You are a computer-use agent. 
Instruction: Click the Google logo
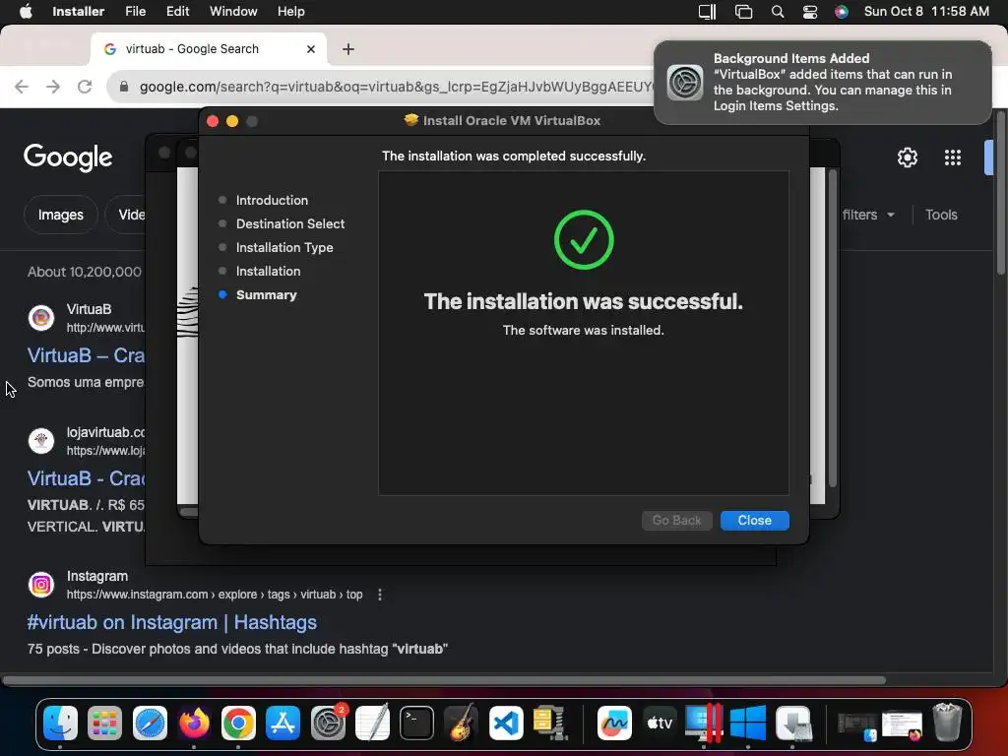click(x=68, y=157)
